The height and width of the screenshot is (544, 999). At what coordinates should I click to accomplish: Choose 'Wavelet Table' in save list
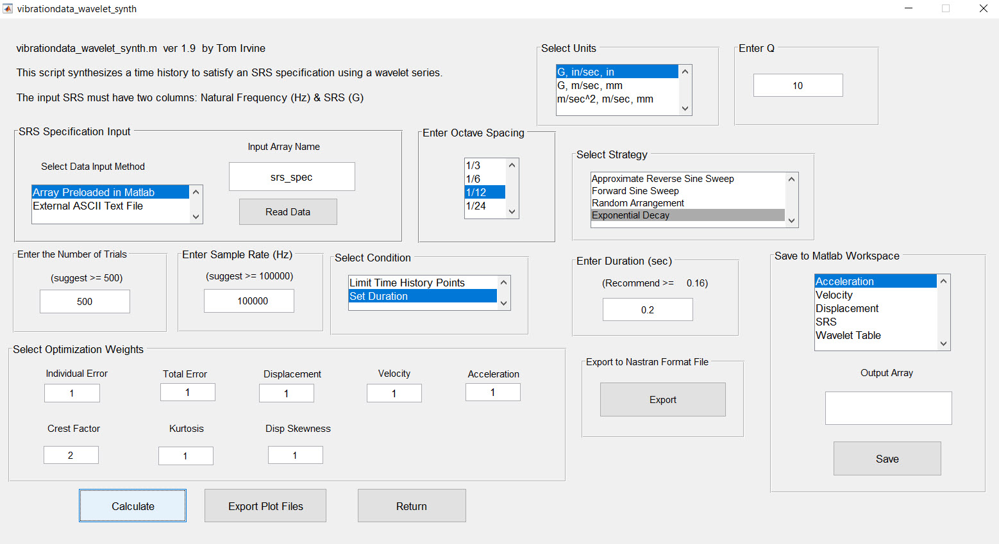click(x=848, y=336)
